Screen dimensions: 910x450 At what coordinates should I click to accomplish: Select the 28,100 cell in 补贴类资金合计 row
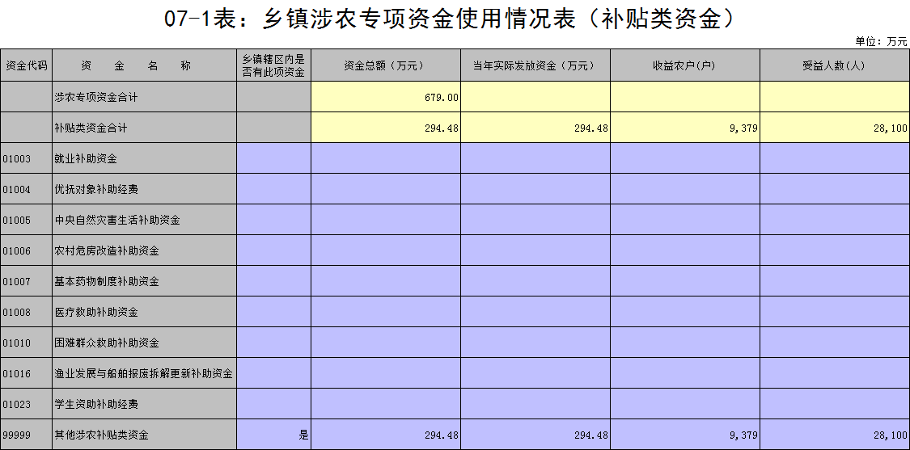point(834,128)
